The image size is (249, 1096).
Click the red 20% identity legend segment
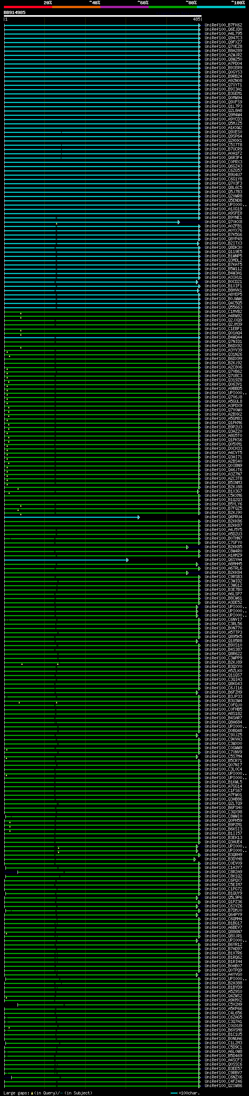[x=28, y=7]
